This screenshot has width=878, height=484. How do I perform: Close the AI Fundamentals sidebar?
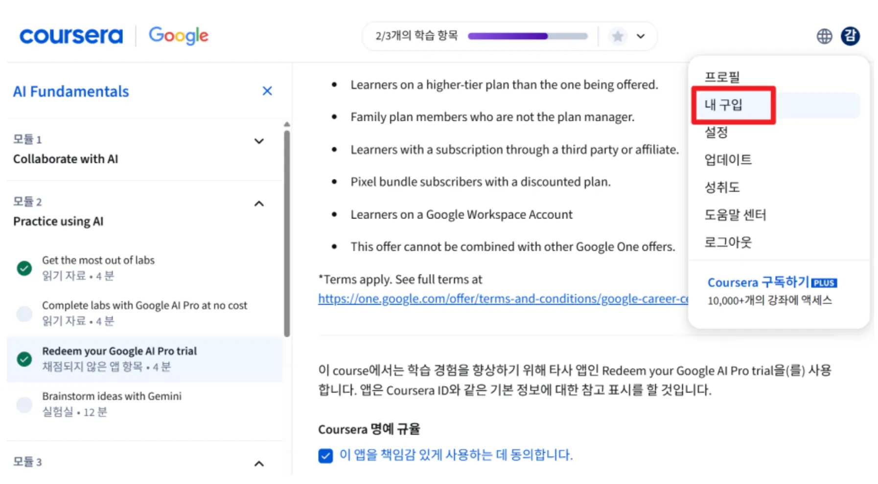click(267, 91)
